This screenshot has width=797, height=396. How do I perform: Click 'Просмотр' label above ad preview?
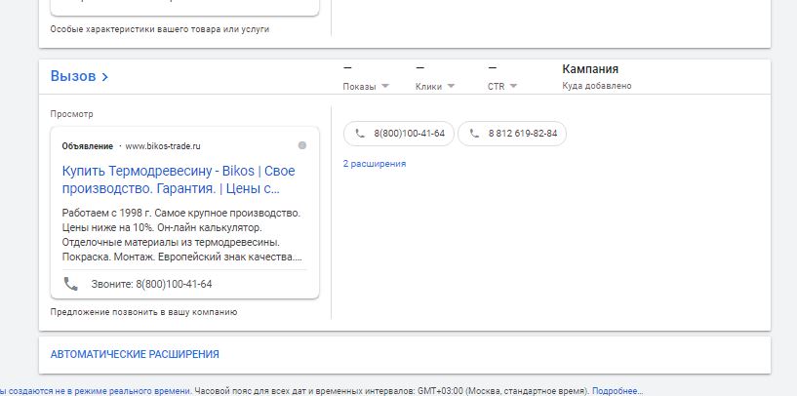pos(71,114)
